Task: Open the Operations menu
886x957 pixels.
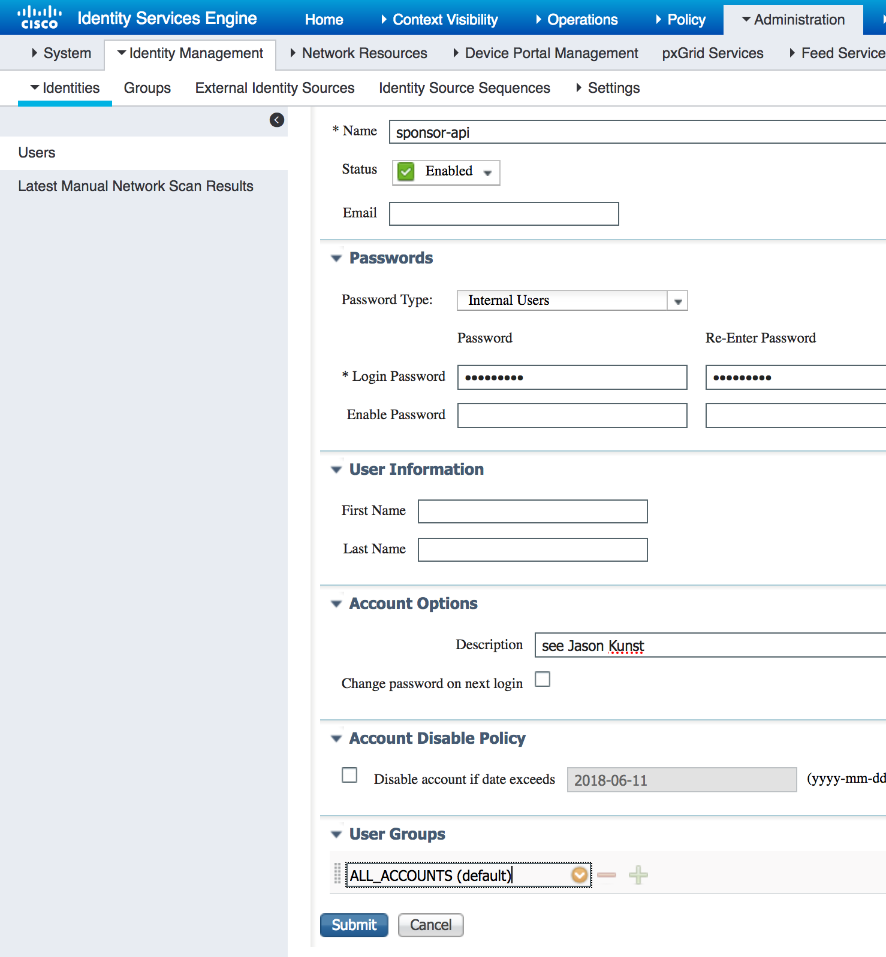Action: point(577,20)
